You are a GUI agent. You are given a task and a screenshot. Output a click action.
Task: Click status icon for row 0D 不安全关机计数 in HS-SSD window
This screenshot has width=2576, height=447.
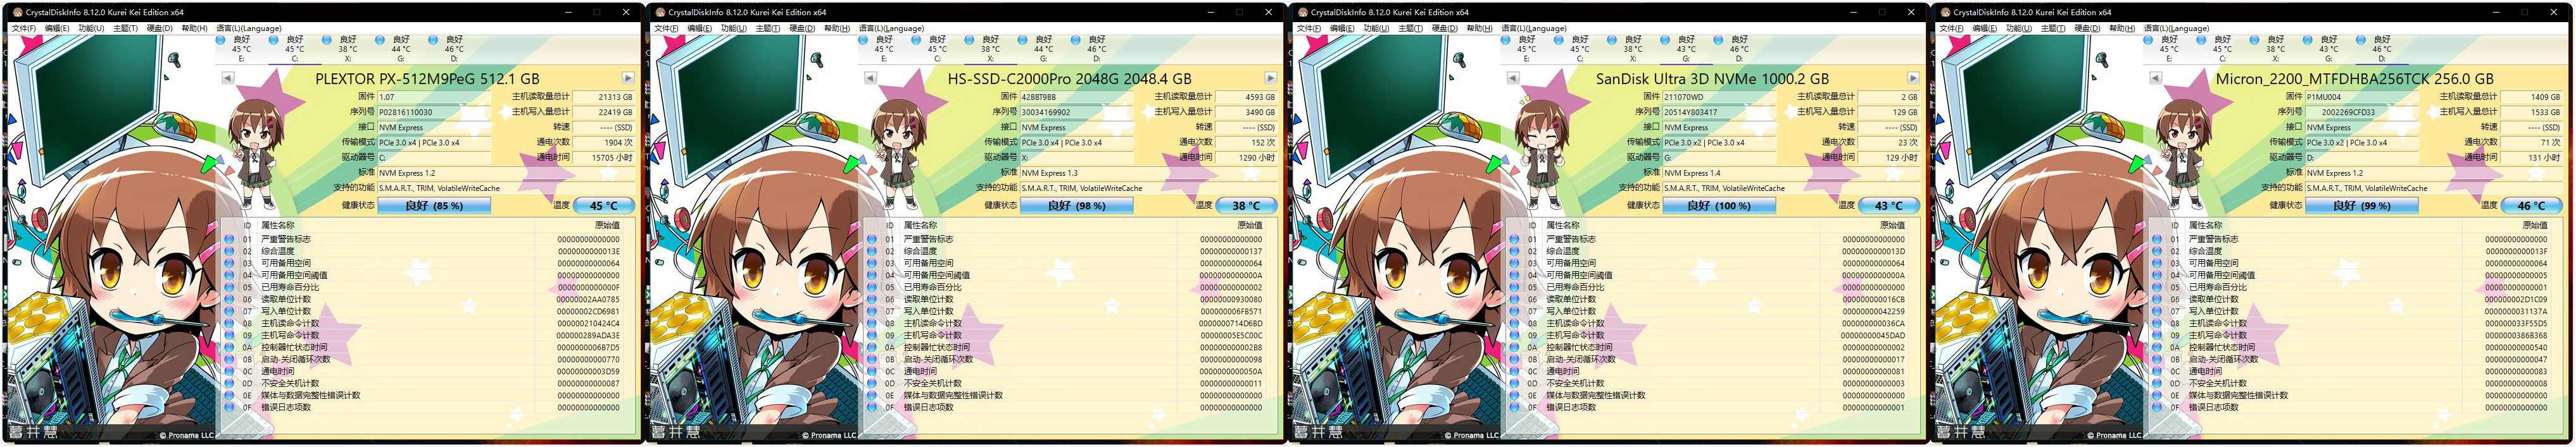pyautogui.click(x=872, y=383)
